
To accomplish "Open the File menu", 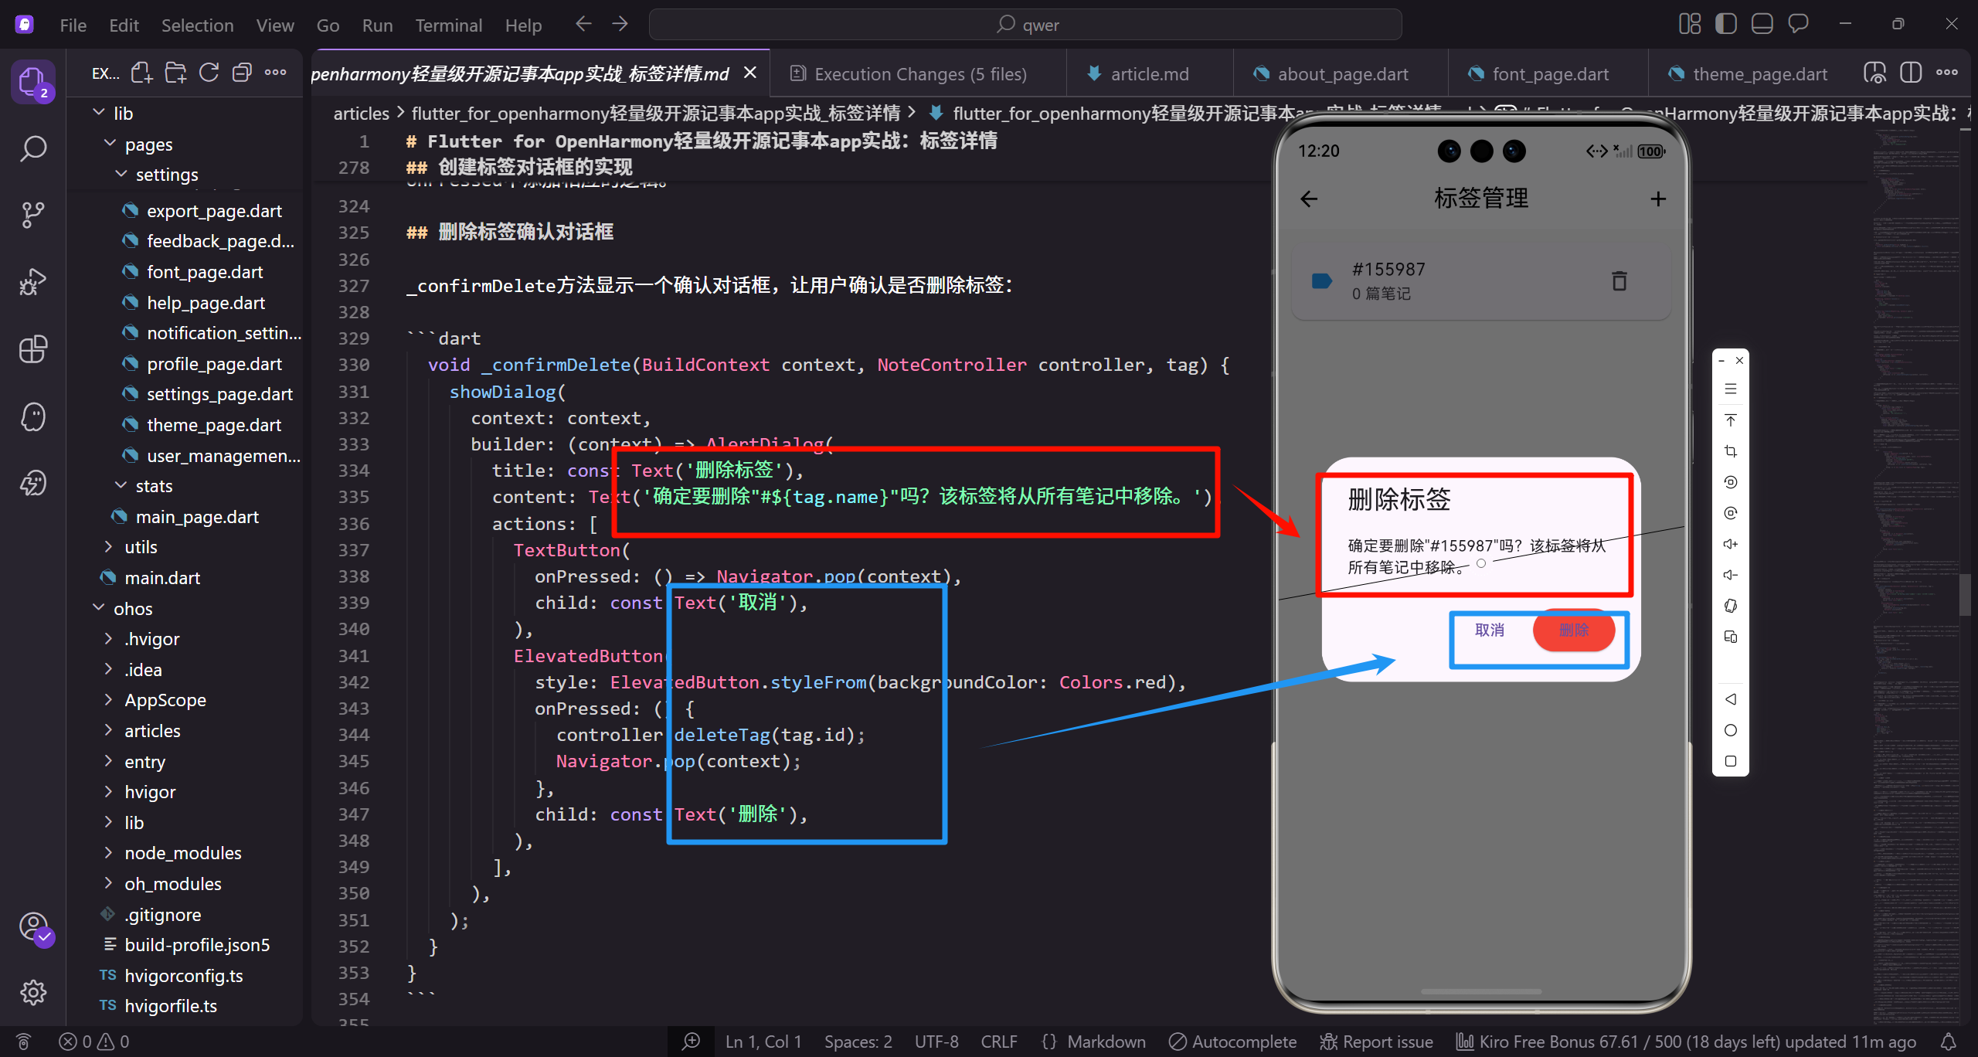I will pyautogui.click(x=73, y=25).
